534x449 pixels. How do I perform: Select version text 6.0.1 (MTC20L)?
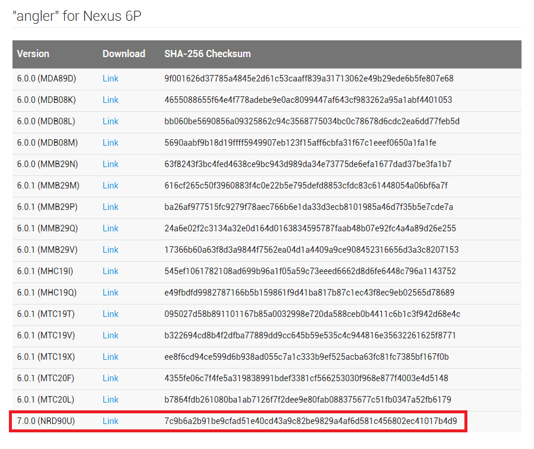(46, 400)
